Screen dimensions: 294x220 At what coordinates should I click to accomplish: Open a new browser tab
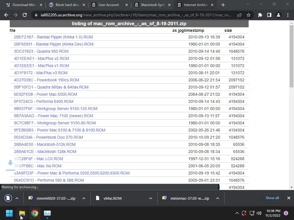point(223,5)
